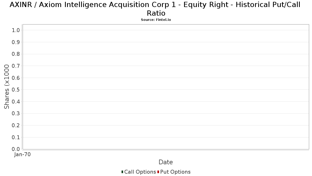
Task: Click the 0.7 y-axis tick label
Action: tap(16, 66)
